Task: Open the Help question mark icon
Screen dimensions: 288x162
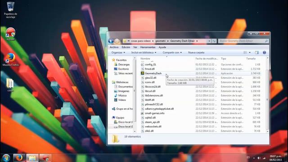Action: [x=264, y=53]
